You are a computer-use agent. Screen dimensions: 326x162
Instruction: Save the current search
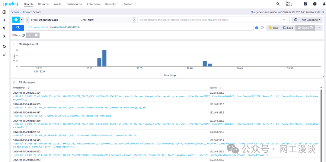click(x=273, y=28)
